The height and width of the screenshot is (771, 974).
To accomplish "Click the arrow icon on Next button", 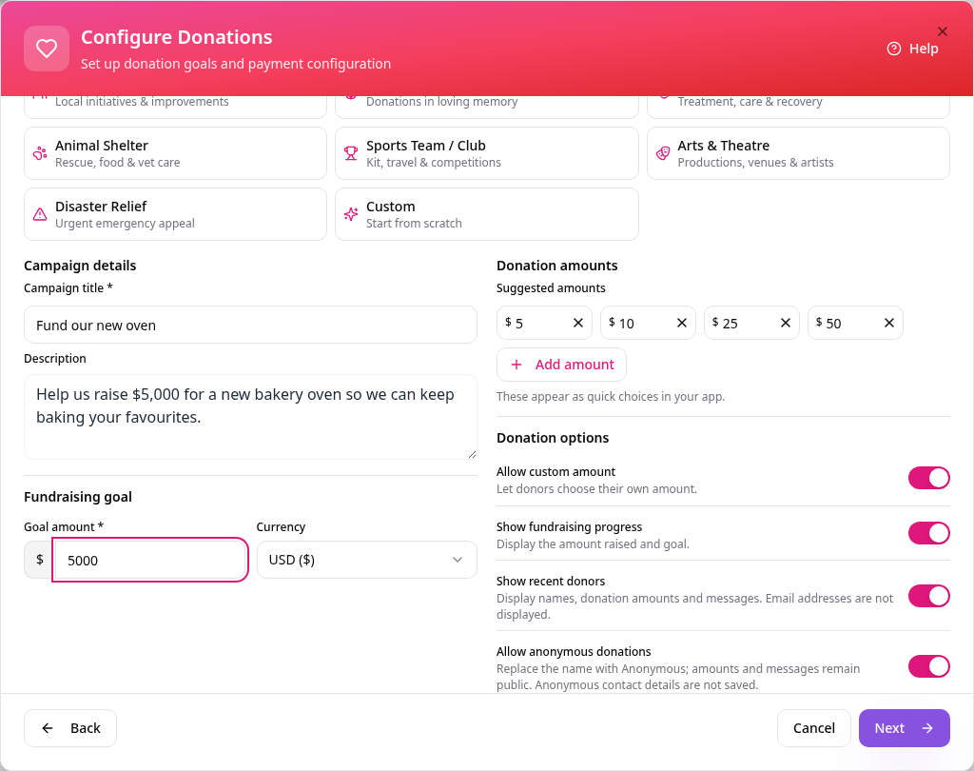I will tap(927, 728).
